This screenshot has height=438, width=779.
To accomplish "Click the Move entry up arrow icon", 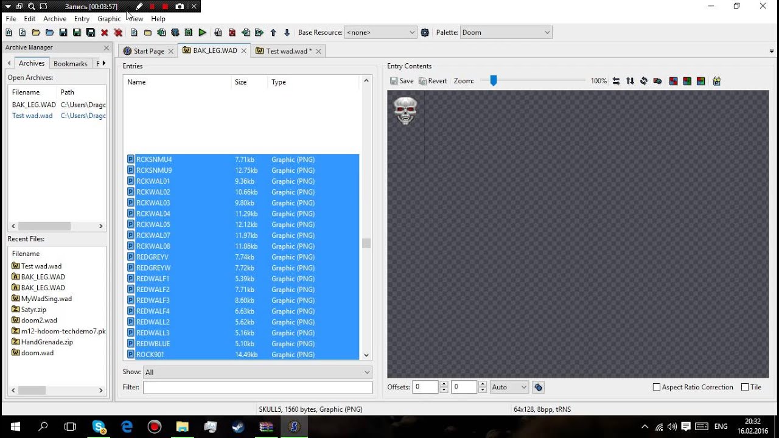I will point(273,32).
